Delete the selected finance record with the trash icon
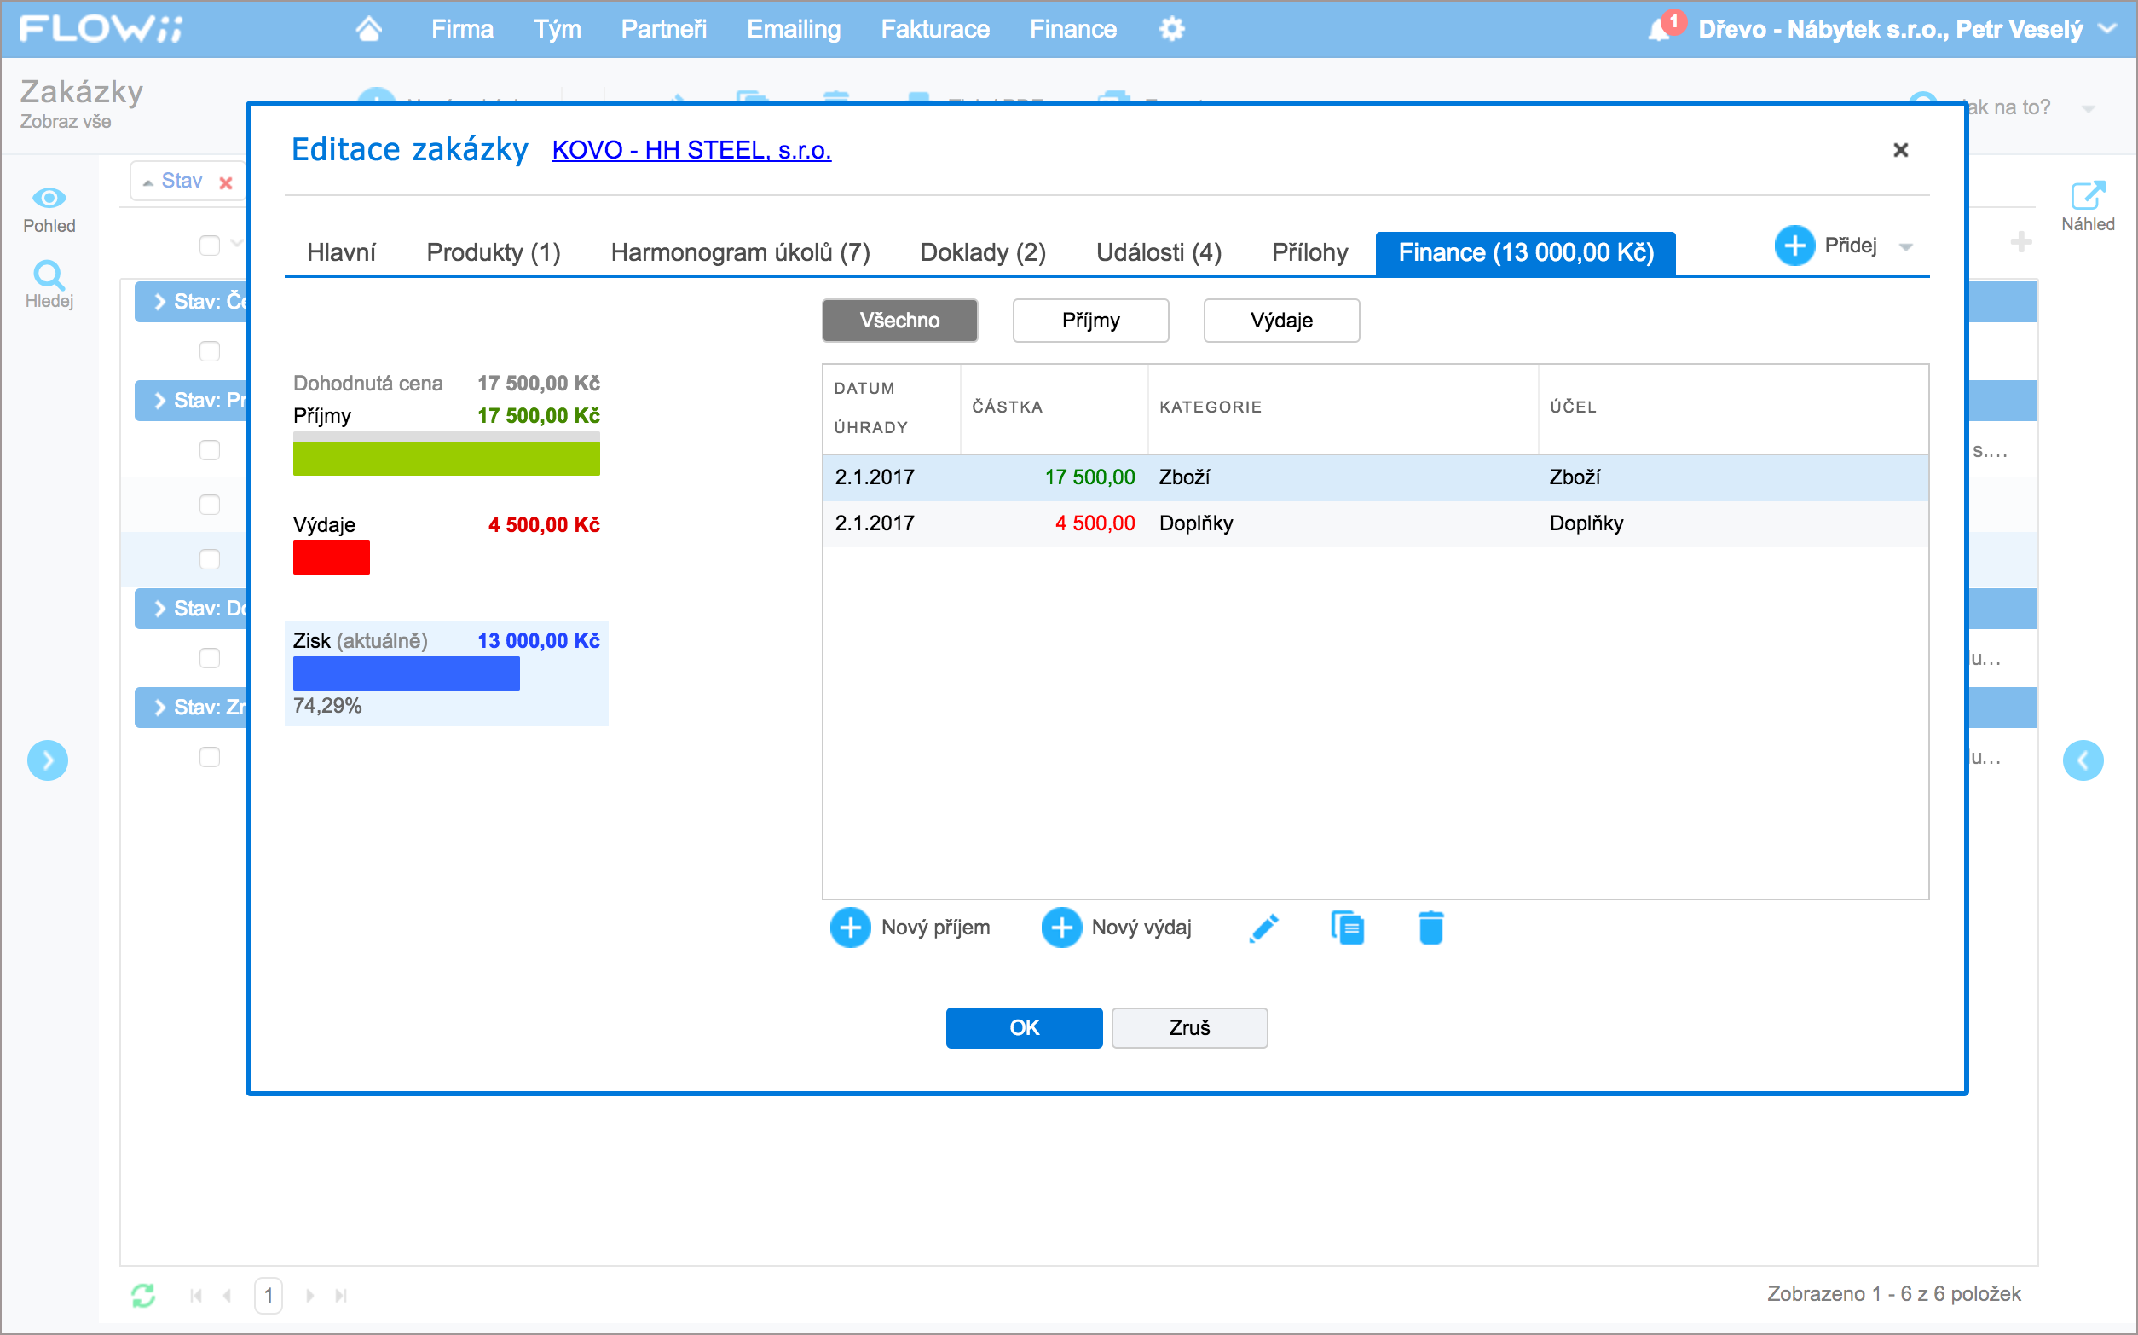 click(x=1431, y=928)
